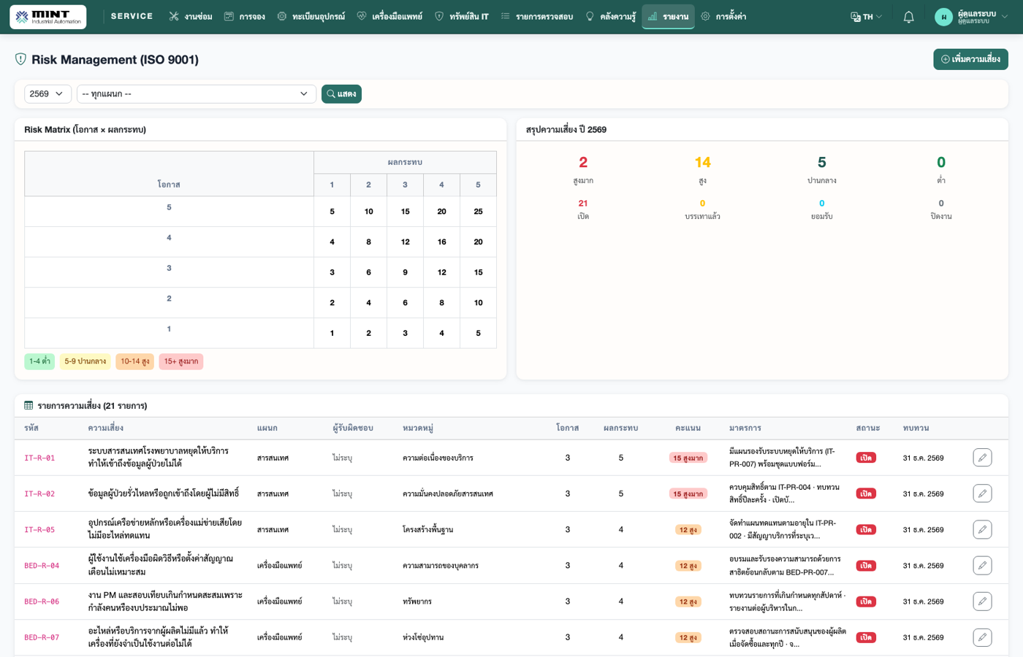Go to the คลังความรู้ menu item
1023x657 pixels.
coord(610,17)
